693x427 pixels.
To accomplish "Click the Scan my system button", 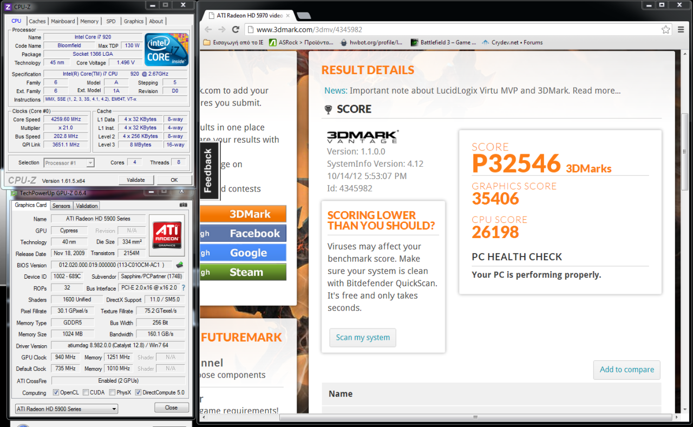I will point(363,337).
